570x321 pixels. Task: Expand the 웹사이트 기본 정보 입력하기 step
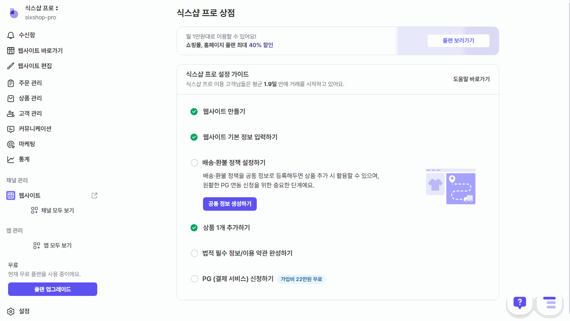pos(240,137)
